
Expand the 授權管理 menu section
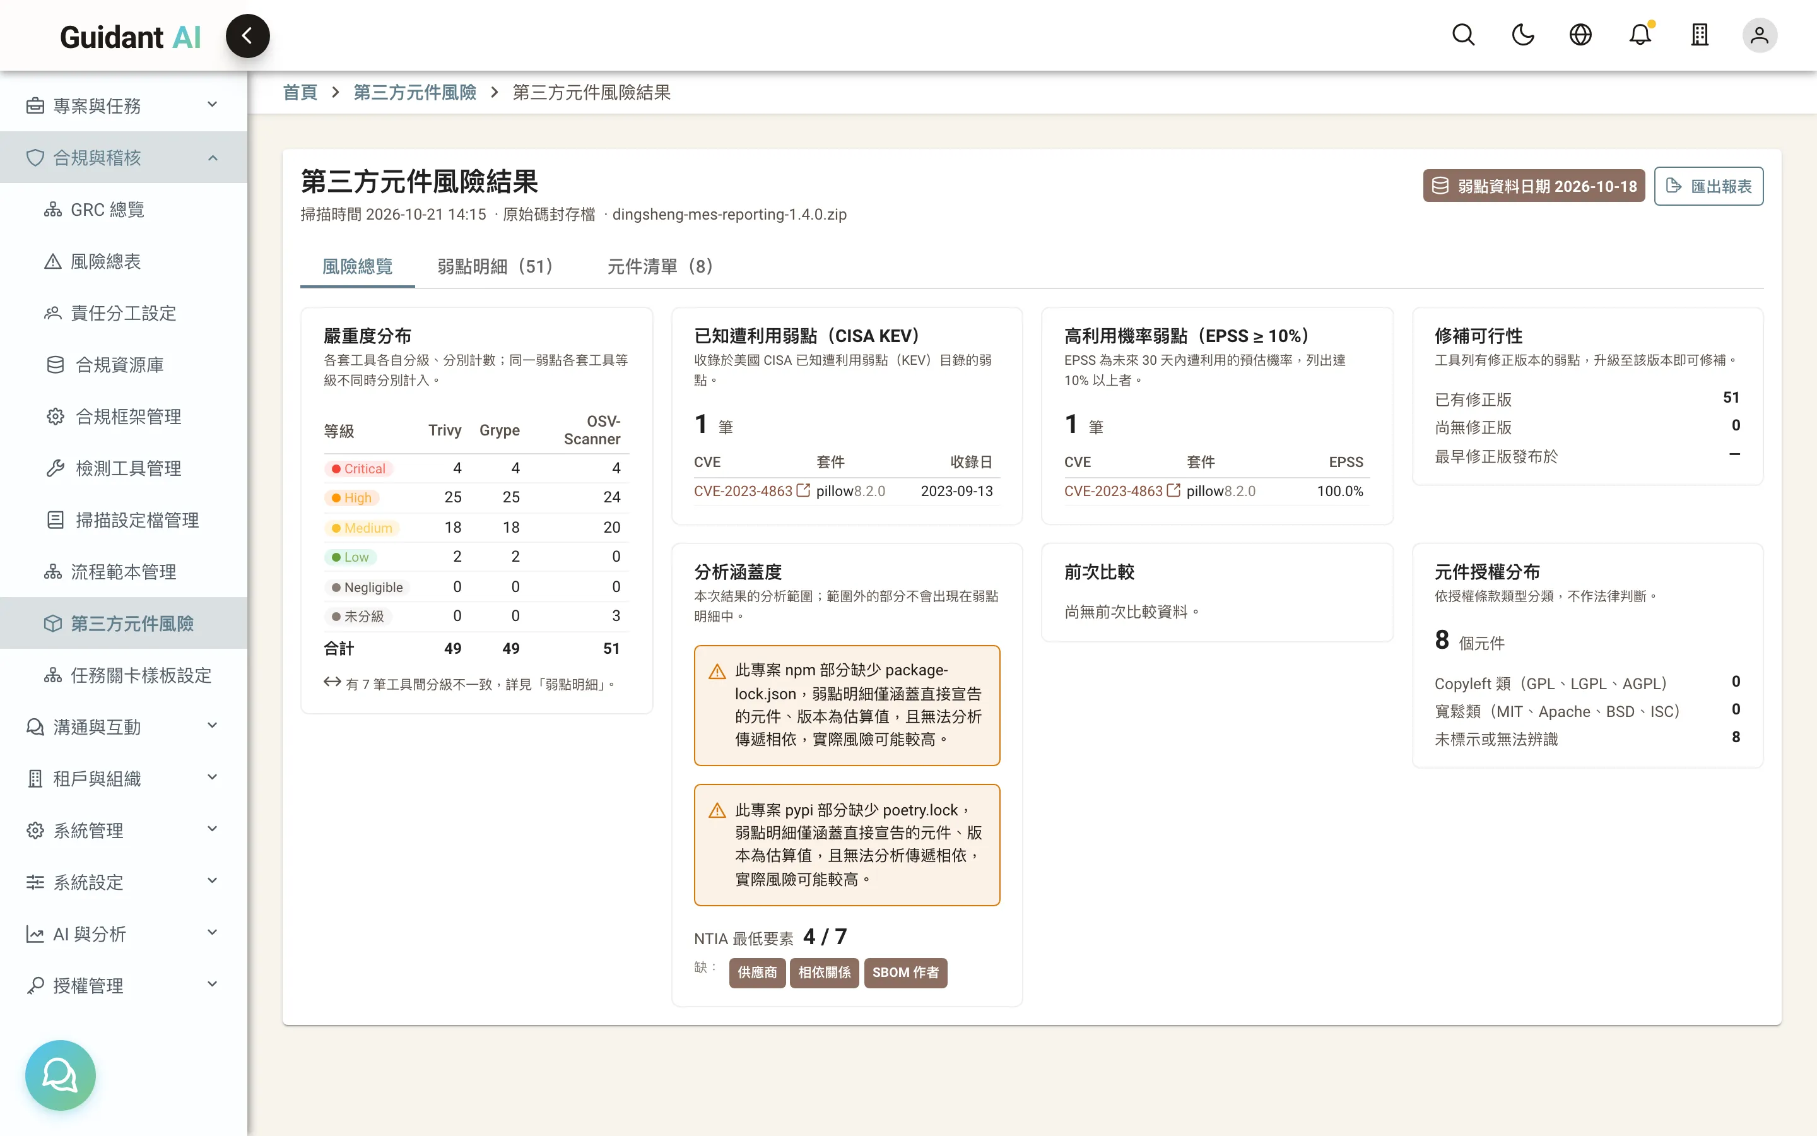(x=123, y=986)
